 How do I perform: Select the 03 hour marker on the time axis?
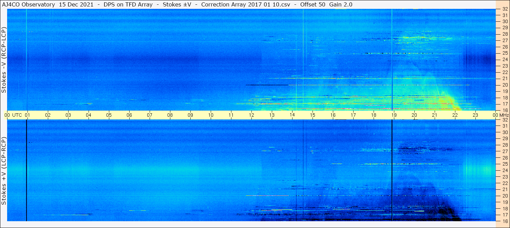point(68,115)
